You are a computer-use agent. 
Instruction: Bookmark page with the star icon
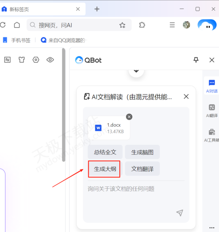(122, 25)
